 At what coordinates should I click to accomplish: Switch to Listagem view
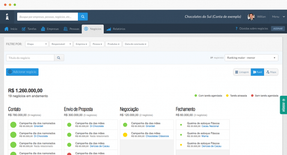[x=242, y=72]
